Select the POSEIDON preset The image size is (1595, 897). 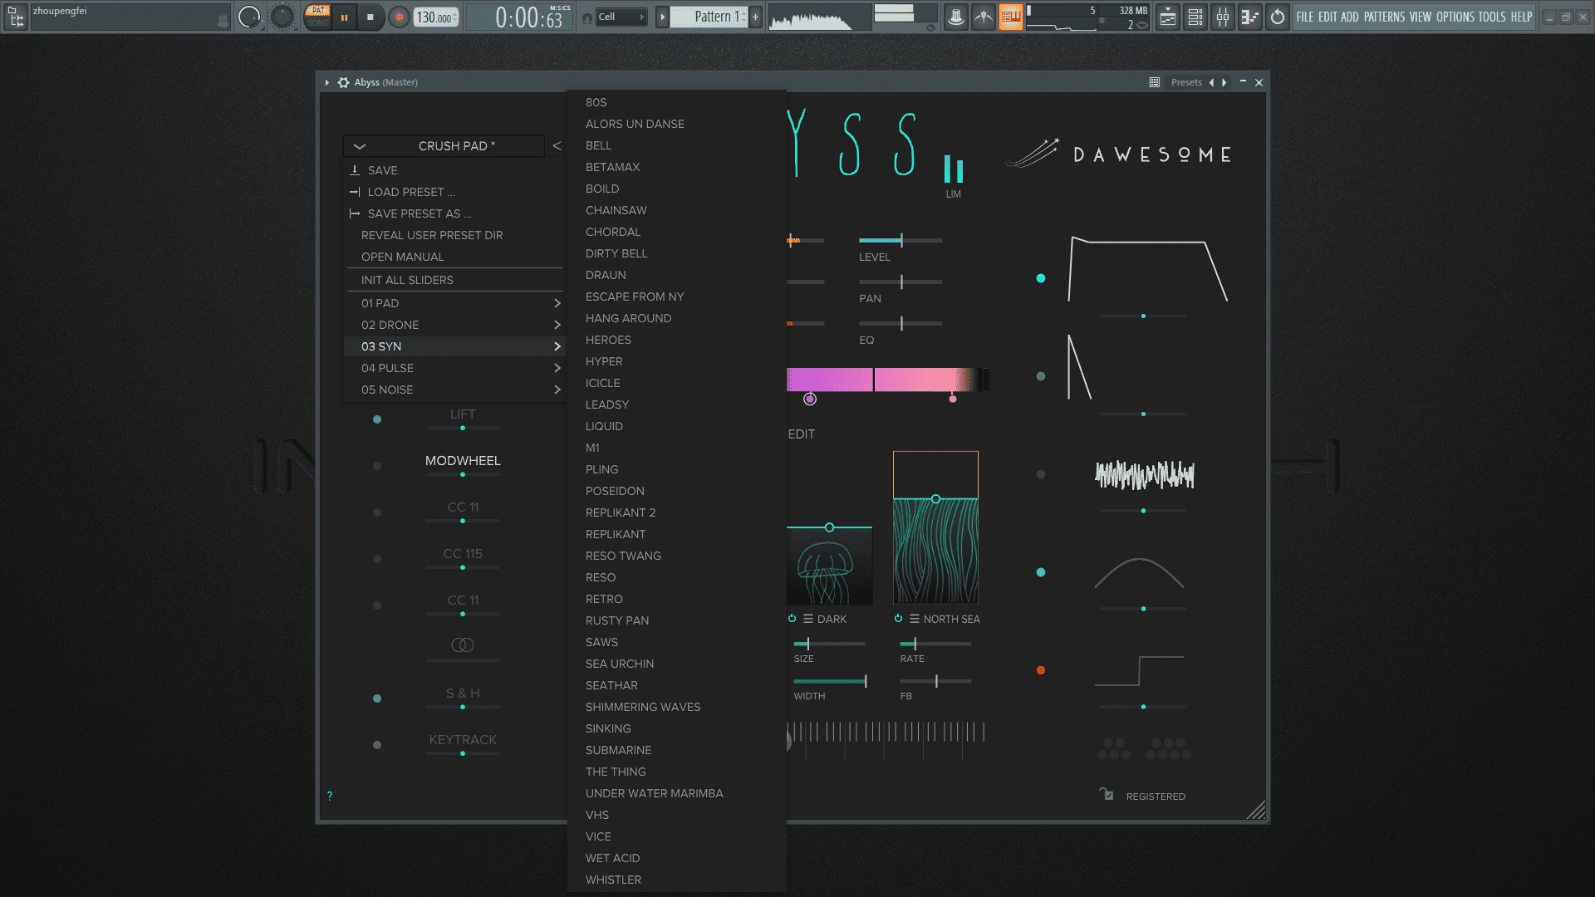click(x=615, y=491)
